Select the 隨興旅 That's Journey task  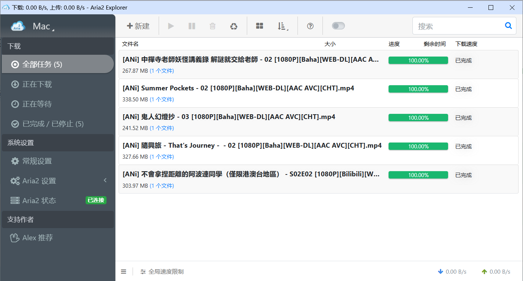click(x=318, y=151)
